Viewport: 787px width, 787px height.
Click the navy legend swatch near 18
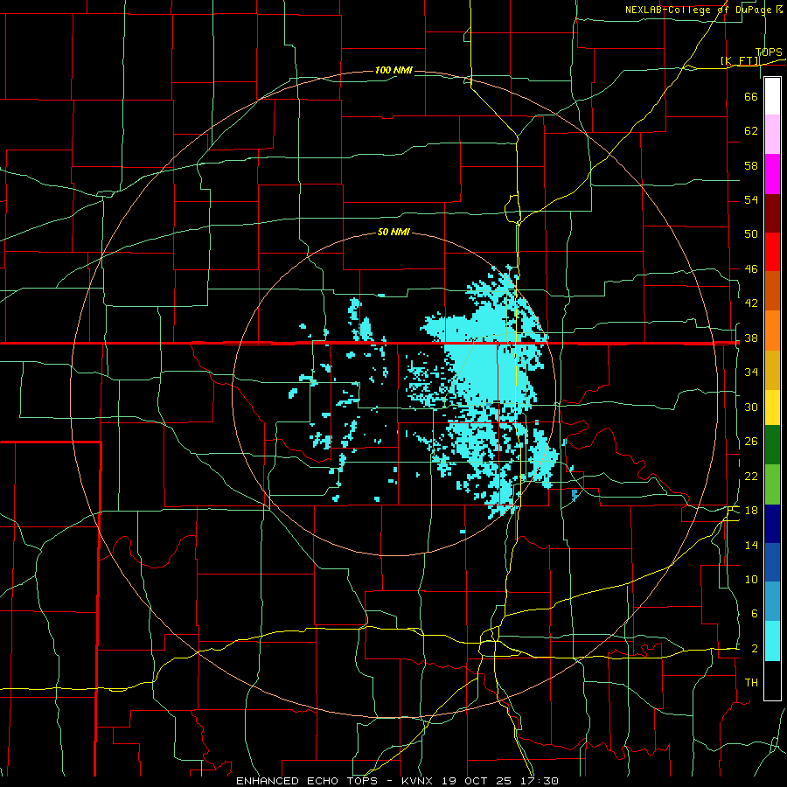pyautogui.click(x=772, y=524)
